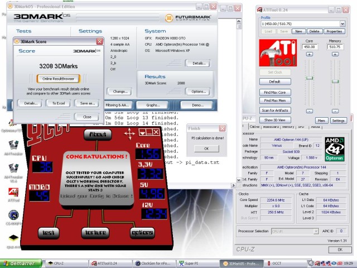Click the Core clock value field 450.00
Screen dimensions: 357x268
[309, 47]
